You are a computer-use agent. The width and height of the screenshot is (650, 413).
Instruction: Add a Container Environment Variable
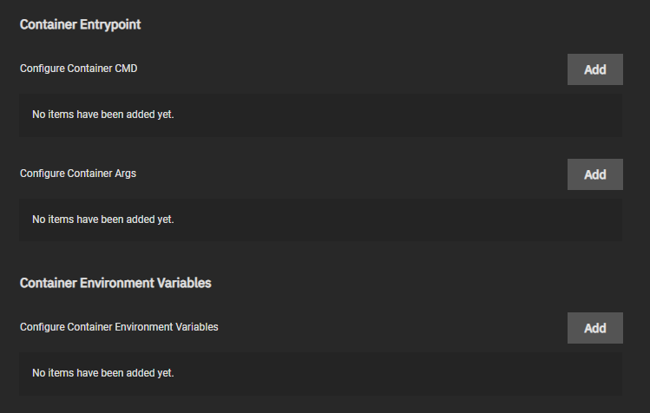coord(594,328)
